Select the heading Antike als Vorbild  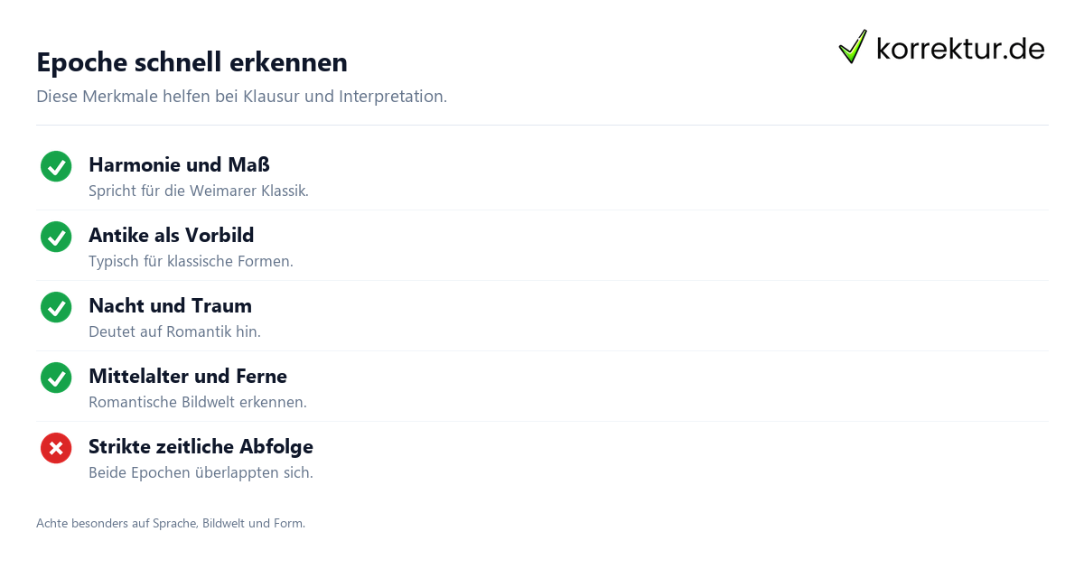point(171,235)
